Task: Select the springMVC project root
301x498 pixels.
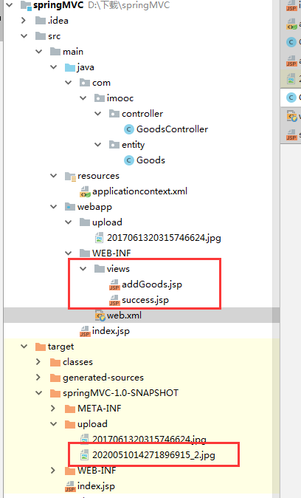Action: click(x=52, y=5)
